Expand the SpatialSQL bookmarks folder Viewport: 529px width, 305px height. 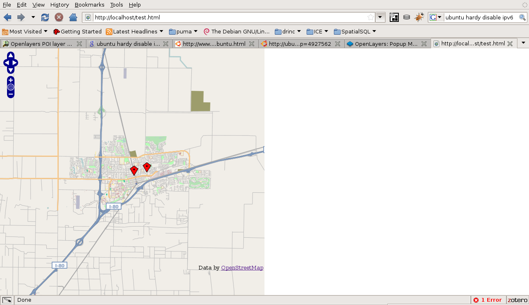[355, 31]
